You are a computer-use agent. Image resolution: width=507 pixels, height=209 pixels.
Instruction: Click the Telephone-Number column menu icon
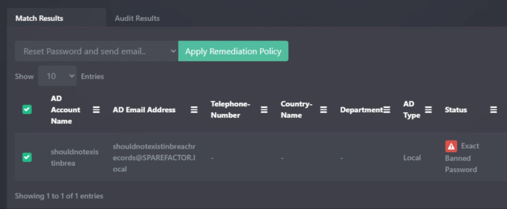(264, 110)
